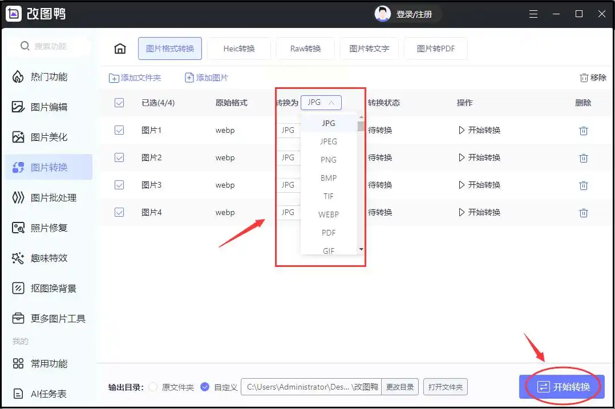The width and height of the screenshot is (615, 409).
Task: Switch to 图片格式转换 tab
Action: click(x=170, y=48)
